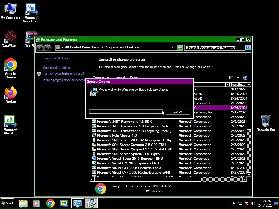Open Action Center flag tray icon
The height and width of the screenshot is (209, 279).
click(x=247, y=203)
